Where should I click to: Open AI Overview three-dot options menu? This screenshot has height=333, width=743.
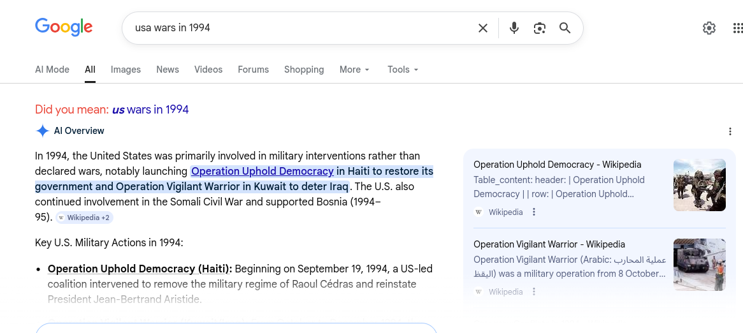730,131
